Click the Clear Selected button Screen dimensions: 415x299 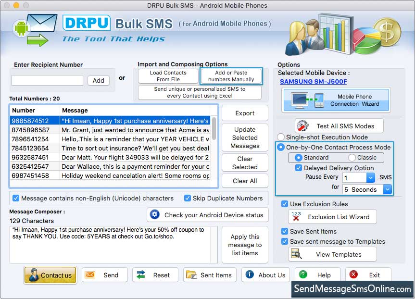(245, 163)
